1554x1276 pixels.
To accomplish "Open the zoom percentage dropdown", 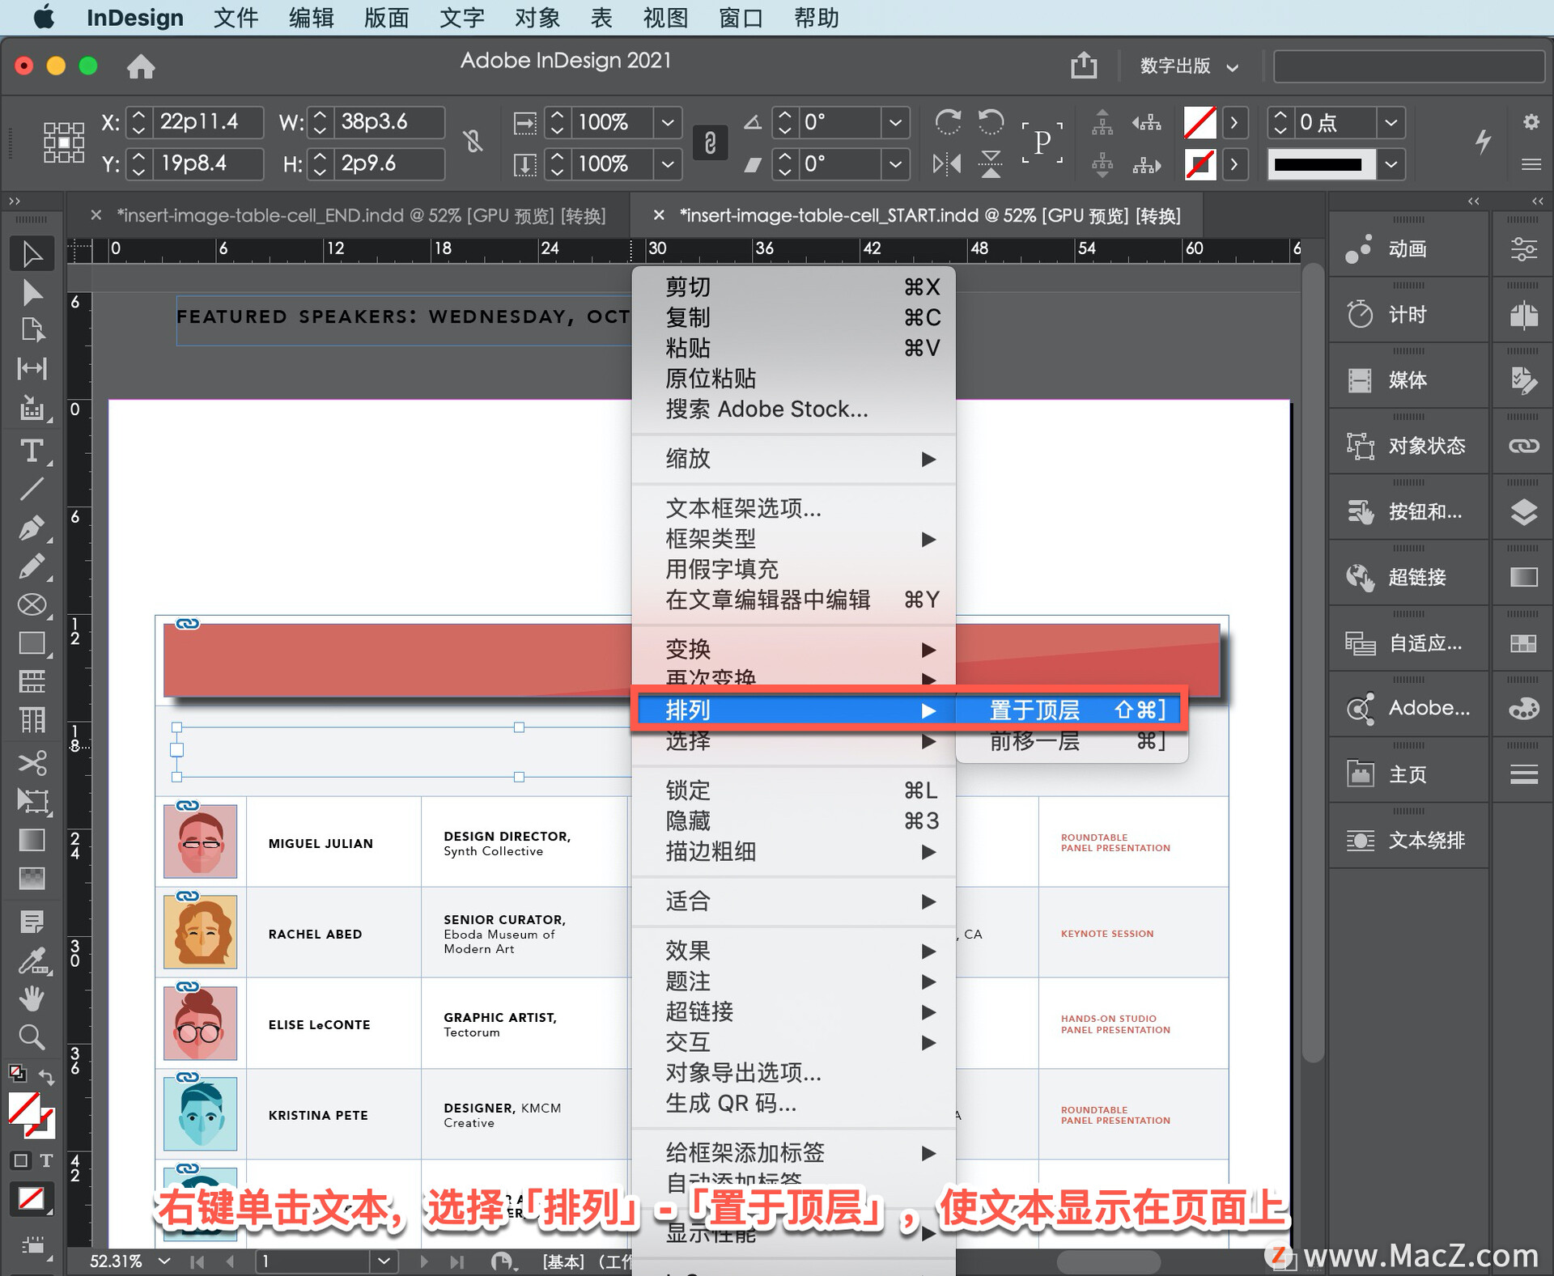I will pos(165,1261).
